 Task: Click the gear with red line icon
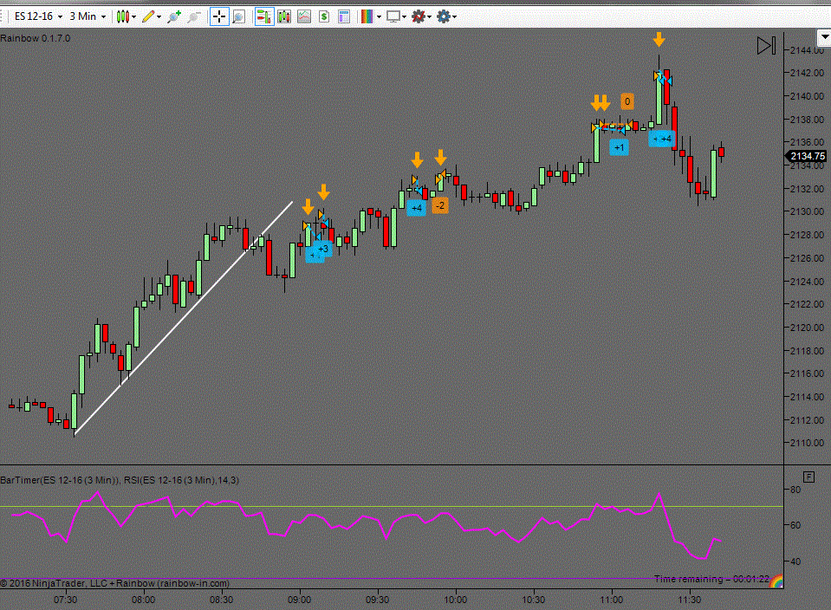click(419, 16)
